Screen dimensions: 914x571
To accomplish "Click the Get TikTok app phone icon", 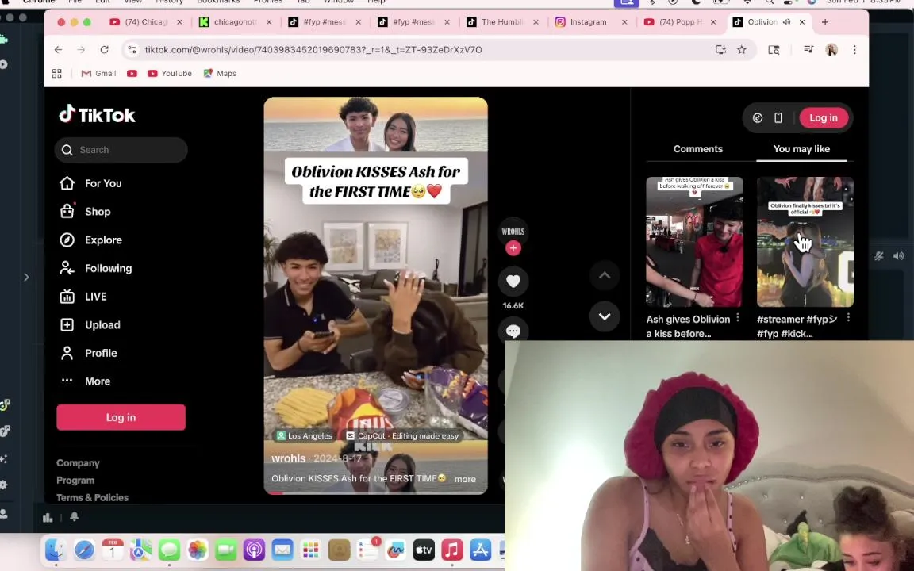I will point(778,117).
